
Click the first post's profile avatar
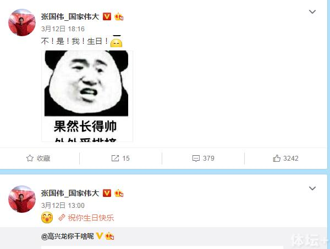click(x=21, y=22)
